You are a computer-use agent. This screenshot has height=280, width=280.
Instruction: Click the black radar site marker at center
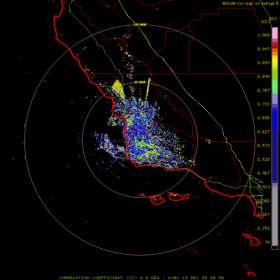coord(140,140)
